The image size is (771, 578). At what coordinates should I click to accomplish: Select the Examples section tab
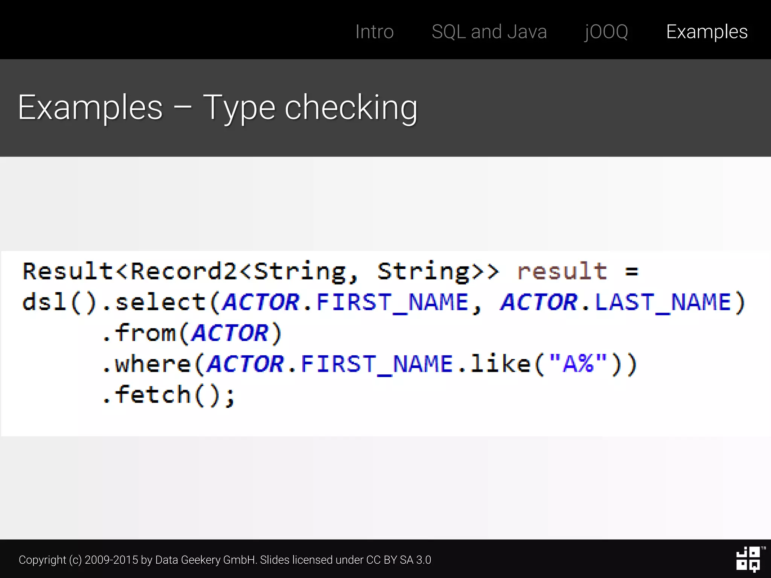(x=707, y=32)
